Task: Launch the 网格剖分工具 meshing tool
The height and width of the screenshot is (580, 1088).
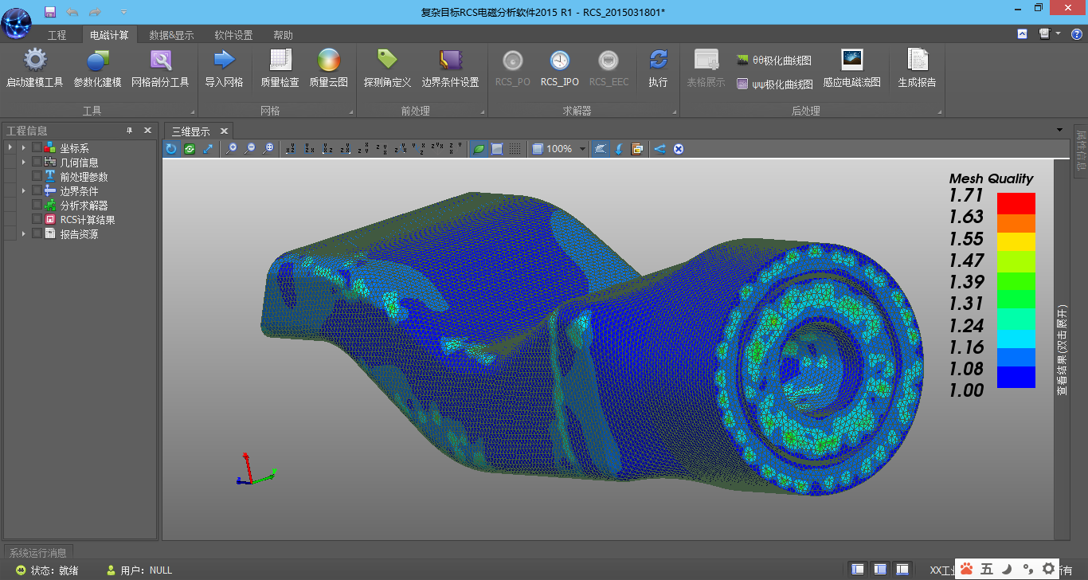Action: [x=160, y=61]
